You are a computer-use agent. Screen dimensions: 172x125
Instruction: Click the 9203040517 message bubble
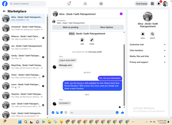point(64,103)
